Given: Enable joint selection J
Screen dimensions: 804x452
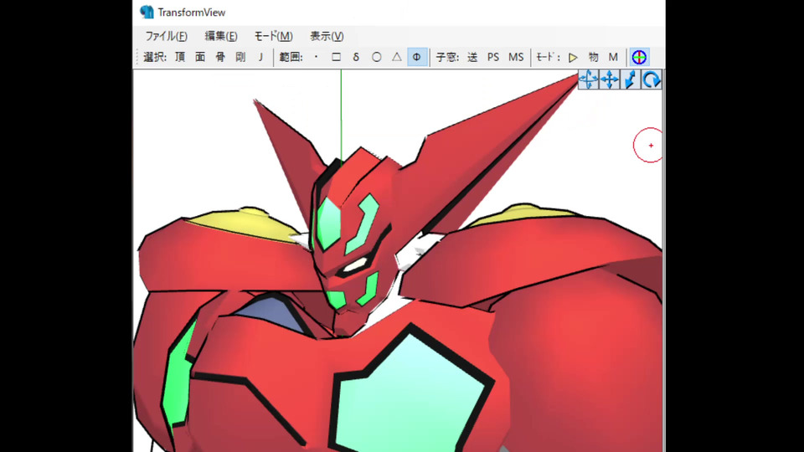Looking at the screenshot, I should [260, 57].
